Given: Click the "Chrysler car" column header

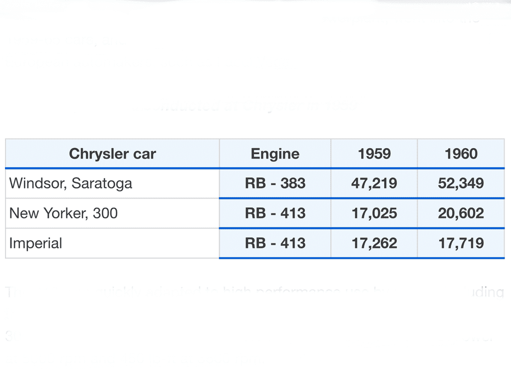Looking at the screenshot, I should 112,154.
